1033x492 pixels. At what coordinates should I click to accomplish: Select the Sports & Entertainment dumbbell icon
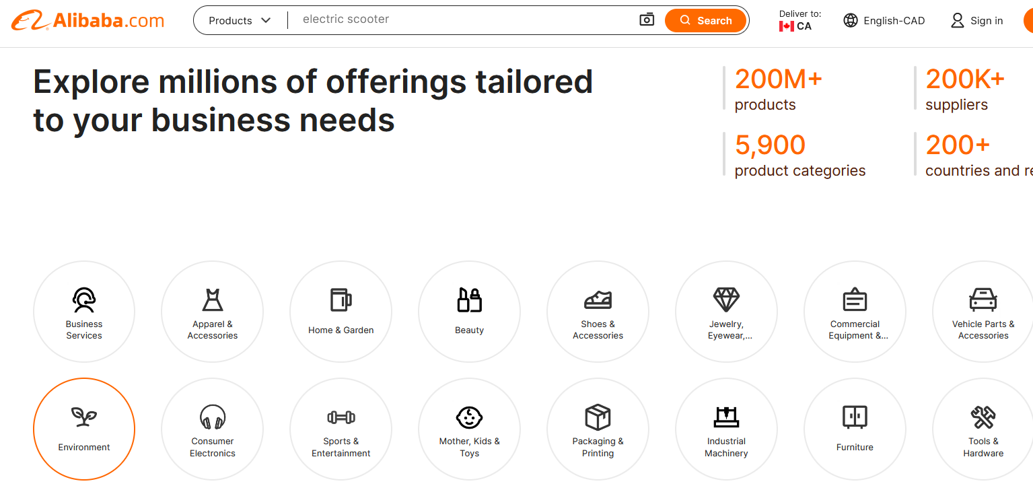click(341, 417)
